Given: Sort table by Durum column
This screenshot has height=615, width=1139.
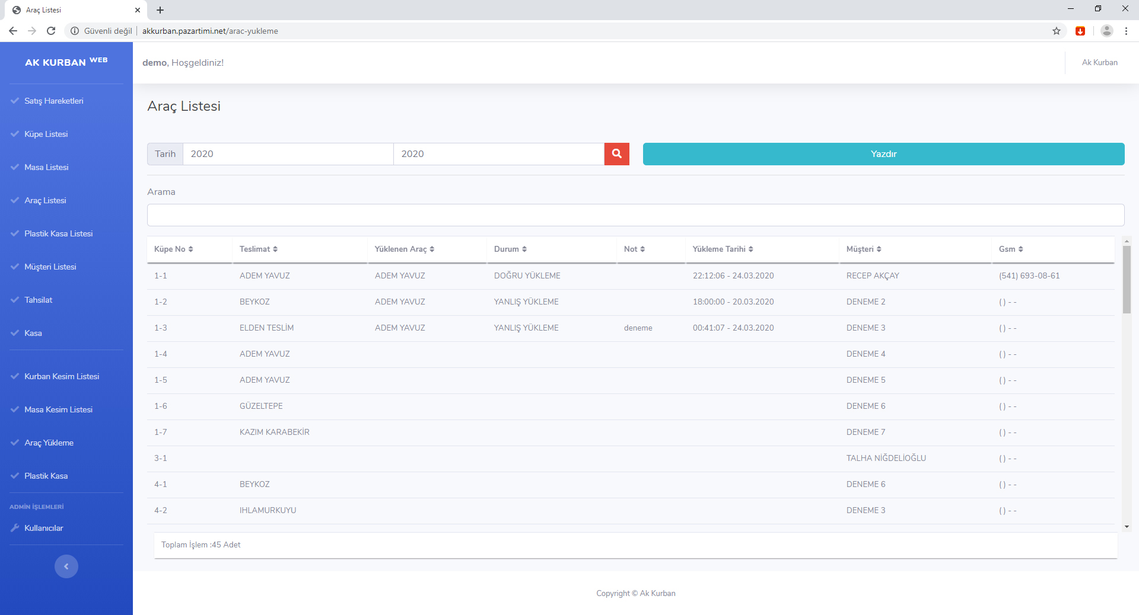Looking at the screenshot, I should (x=510, y=249).
